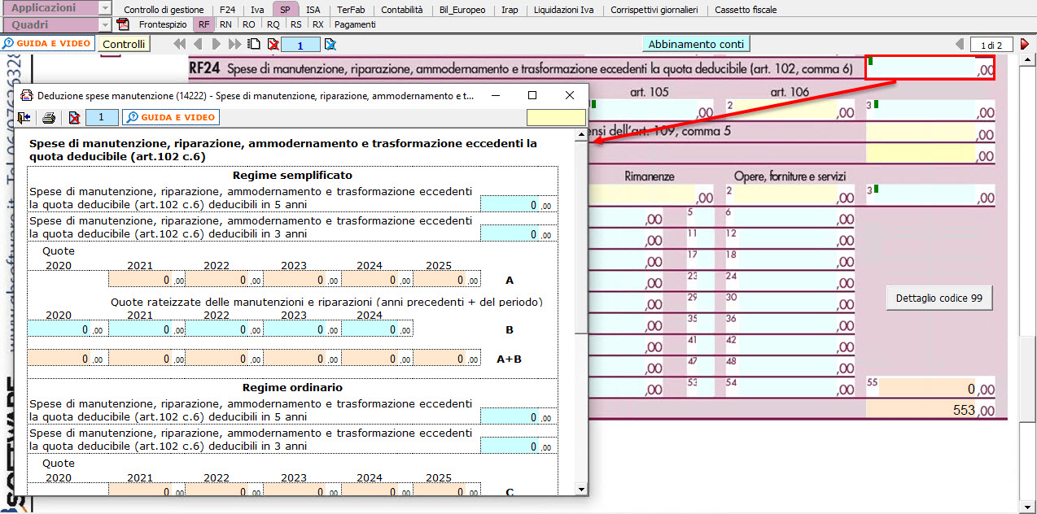Click the Deduzione window vertical scrollbar thumb
This screenshot has width=1037, height=514.
click(x=580, y=237)
